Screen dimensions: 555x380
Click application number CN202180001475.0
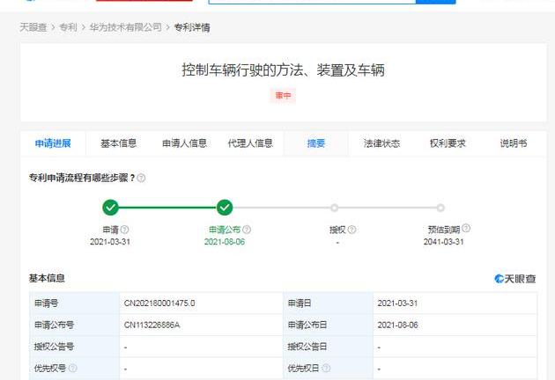(159, 303)
